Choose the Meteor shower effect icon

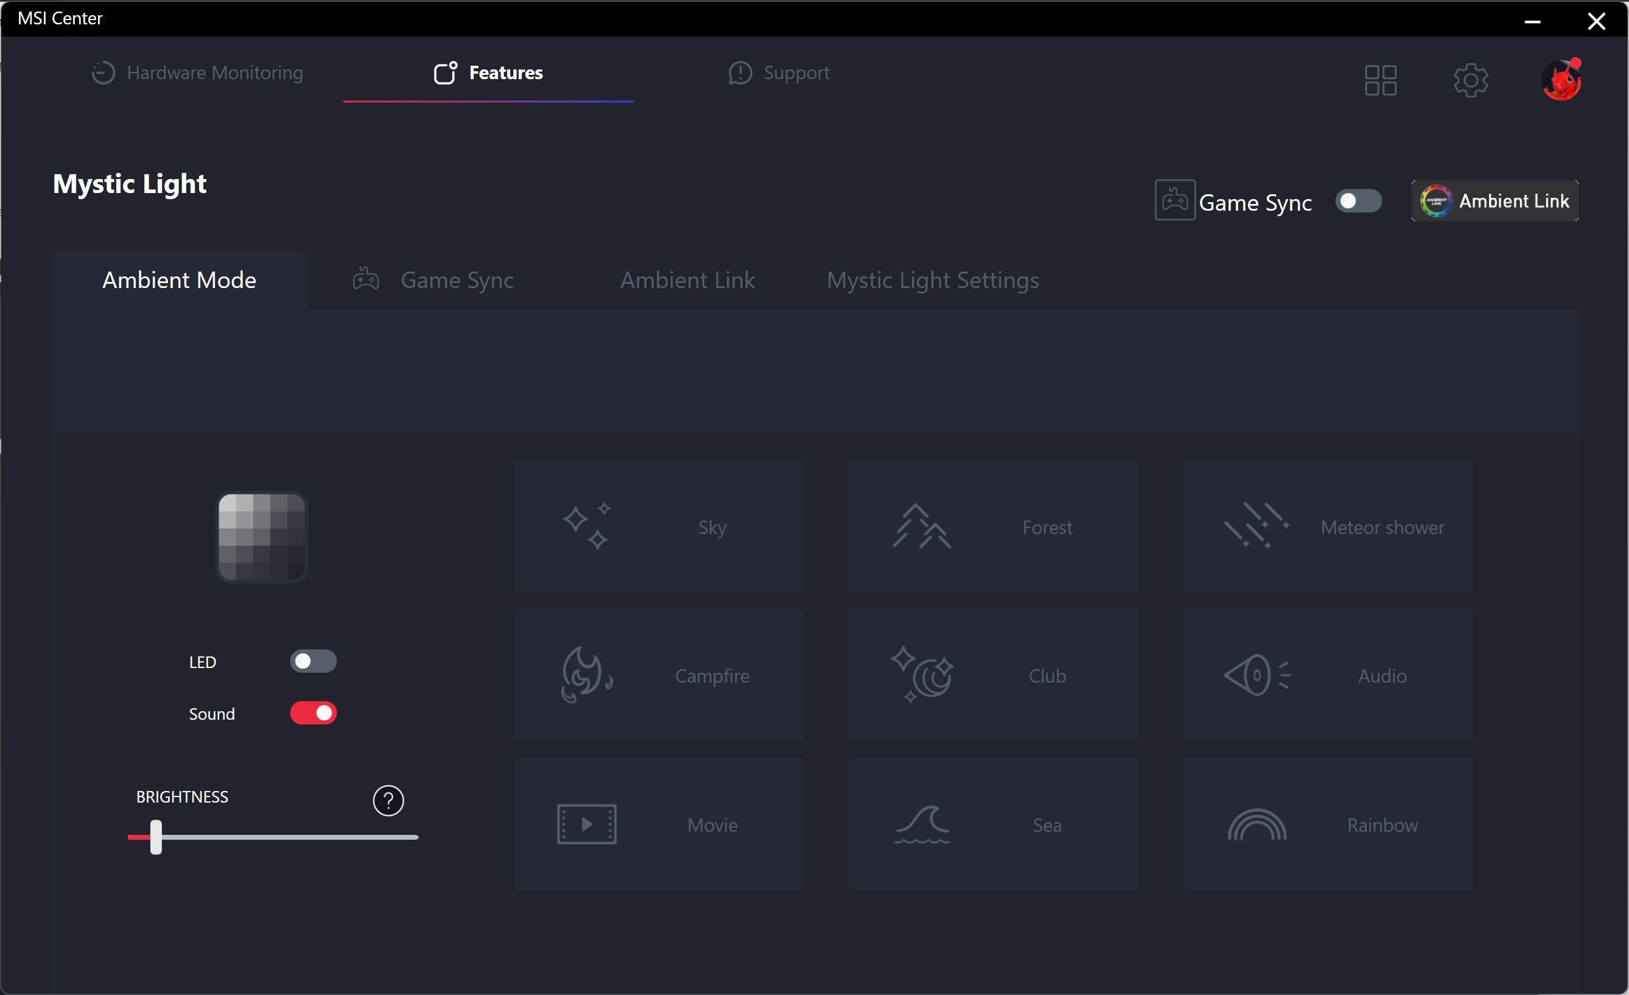[x=1256, y=526]
